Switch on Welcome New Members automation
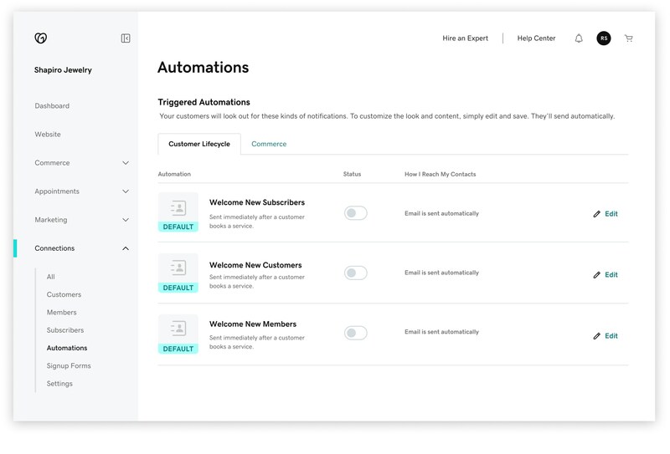Image resolution: width=670 pixels, height=454 pixels. [356, 334]
